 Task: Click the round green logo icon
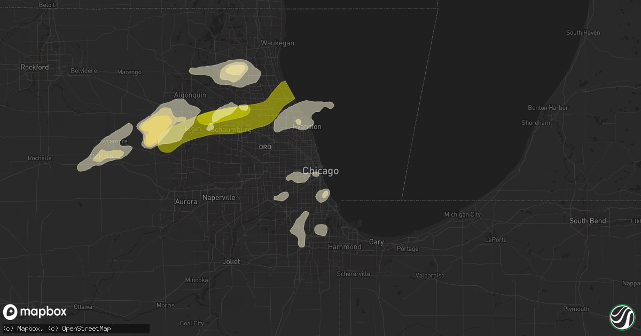pyautogui.click(x=622, y=317)
